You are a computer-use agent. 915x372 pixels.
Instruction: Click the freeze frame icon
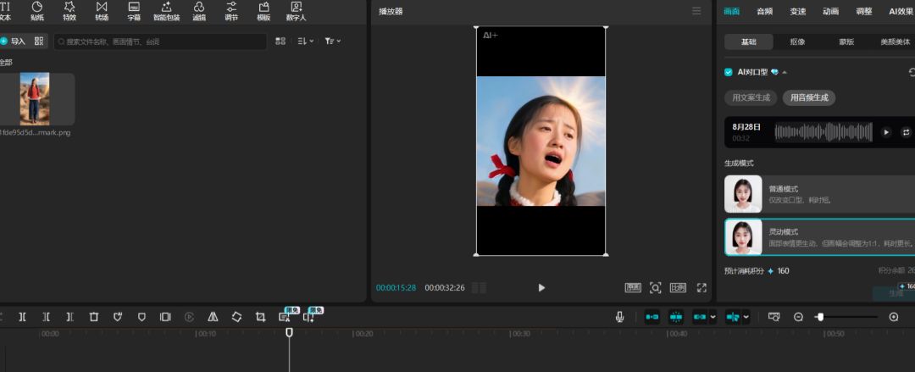[165, 317]
